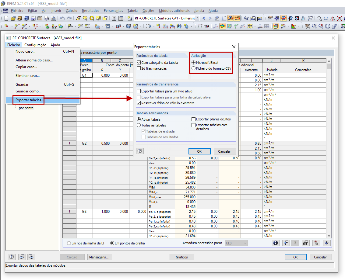Check Exportar pilares ocultos
The width and height of the screenshot is (345, 280).
pos(193,119)
